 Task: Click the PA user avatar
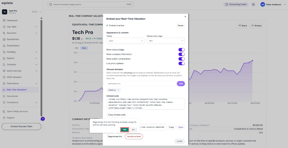(x=263, y=4)
